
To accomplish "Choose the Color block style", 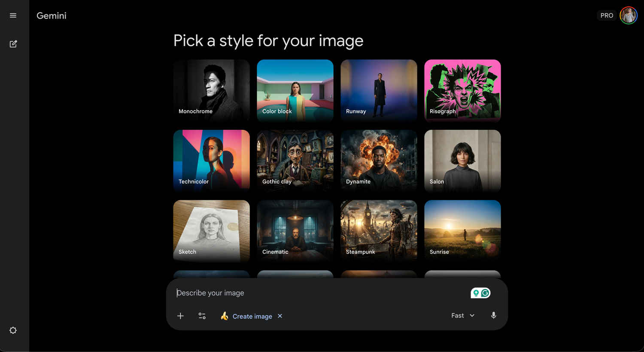I will [295, 90].
